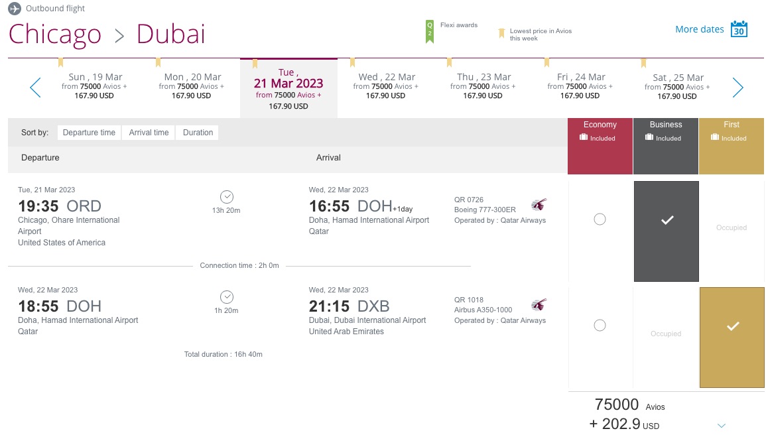Open the More dates calendar icon
Viewport: 766px width, 437px height.
click(738, 29)
